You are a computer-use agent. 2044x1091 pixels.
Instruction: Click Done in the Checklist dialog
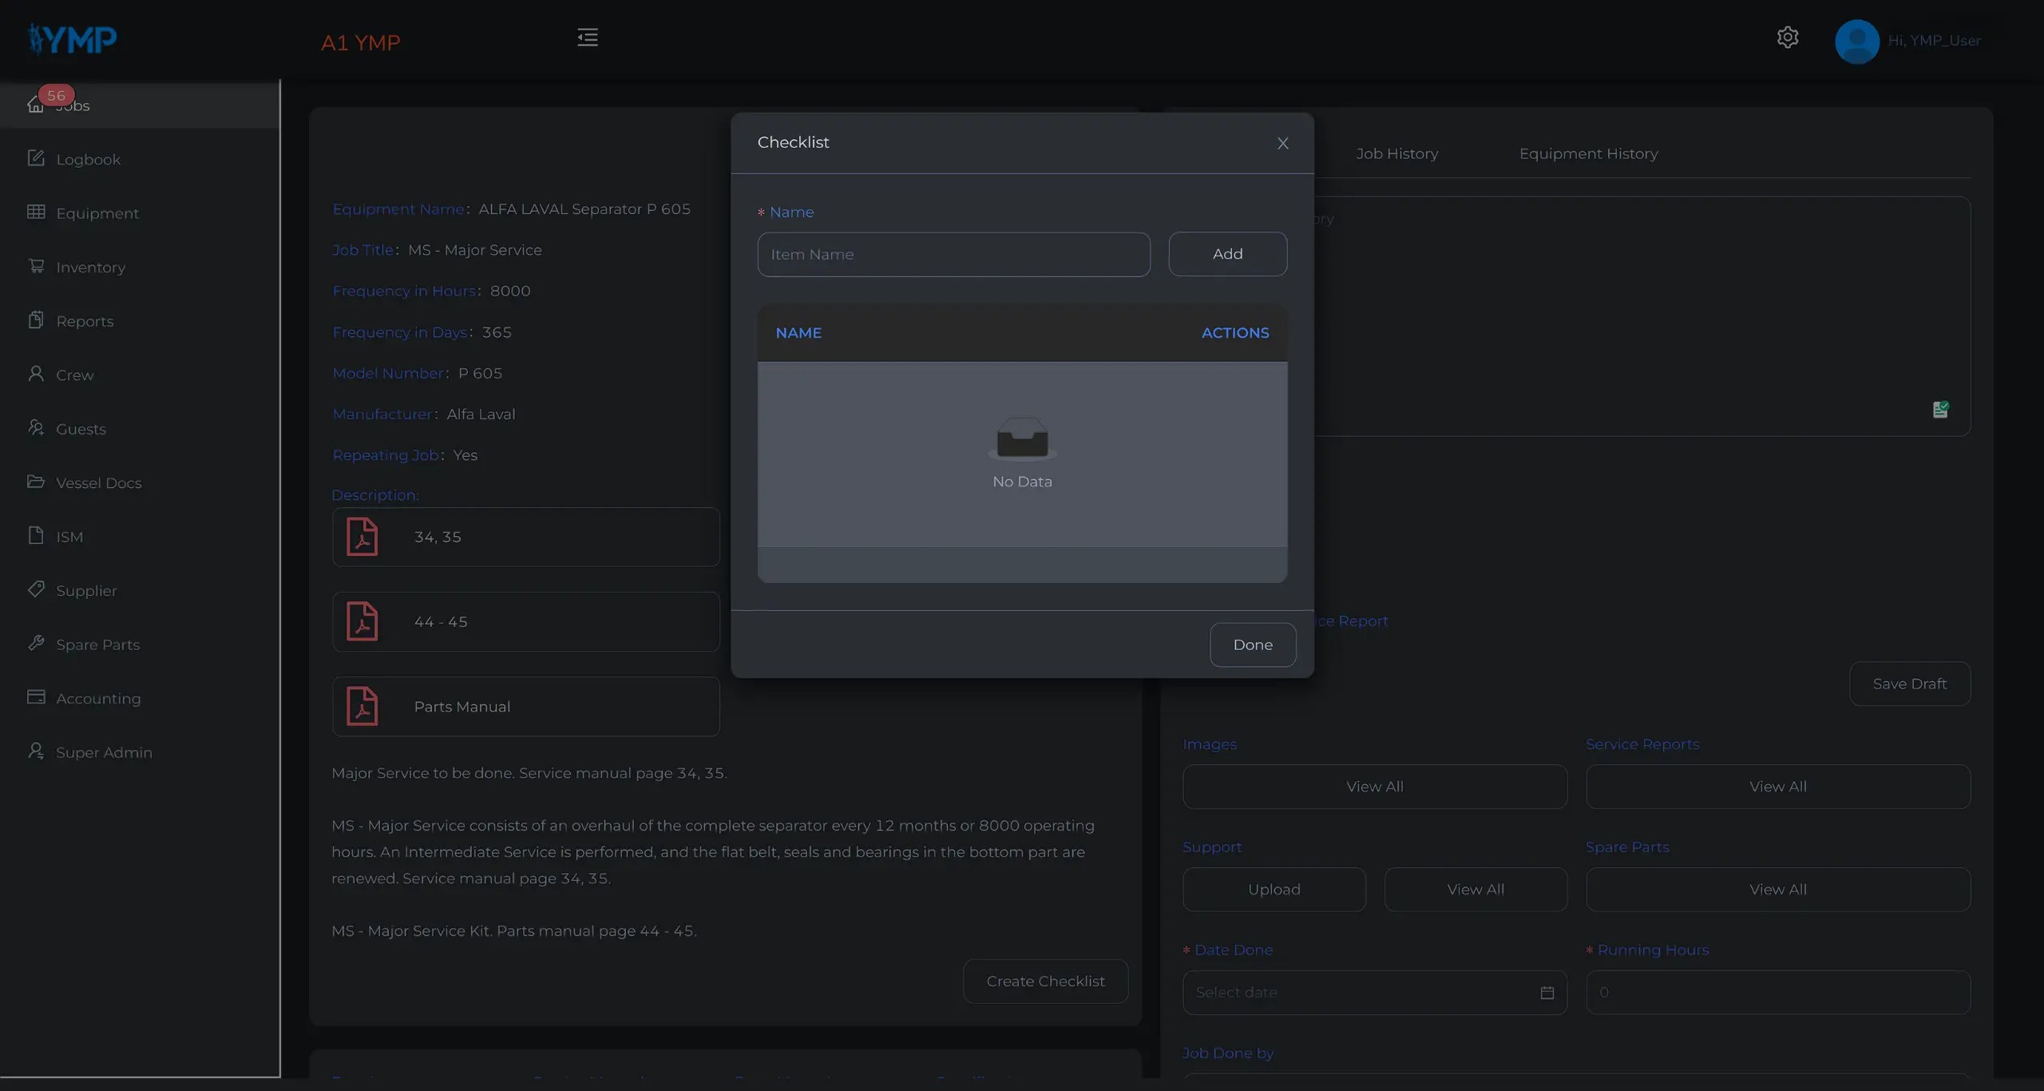click(x=1252, y=645)
